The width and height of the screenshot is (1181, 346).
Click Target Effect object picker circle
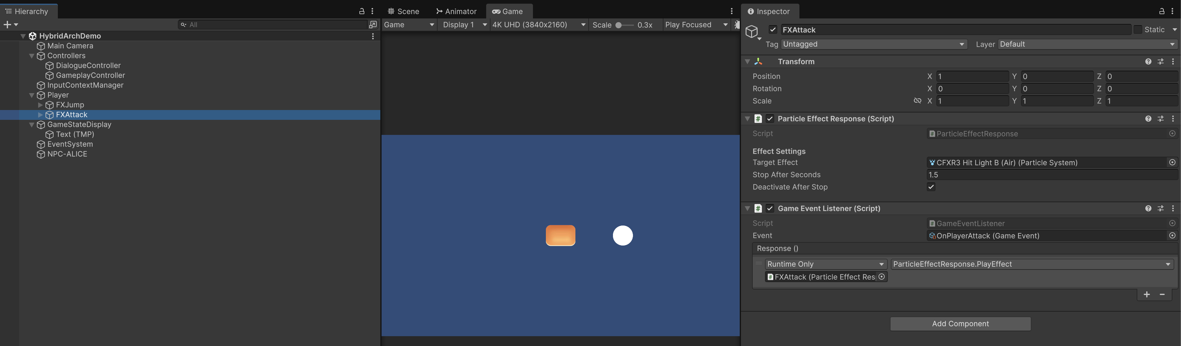pyautogui.click(x=1172, y=163)
